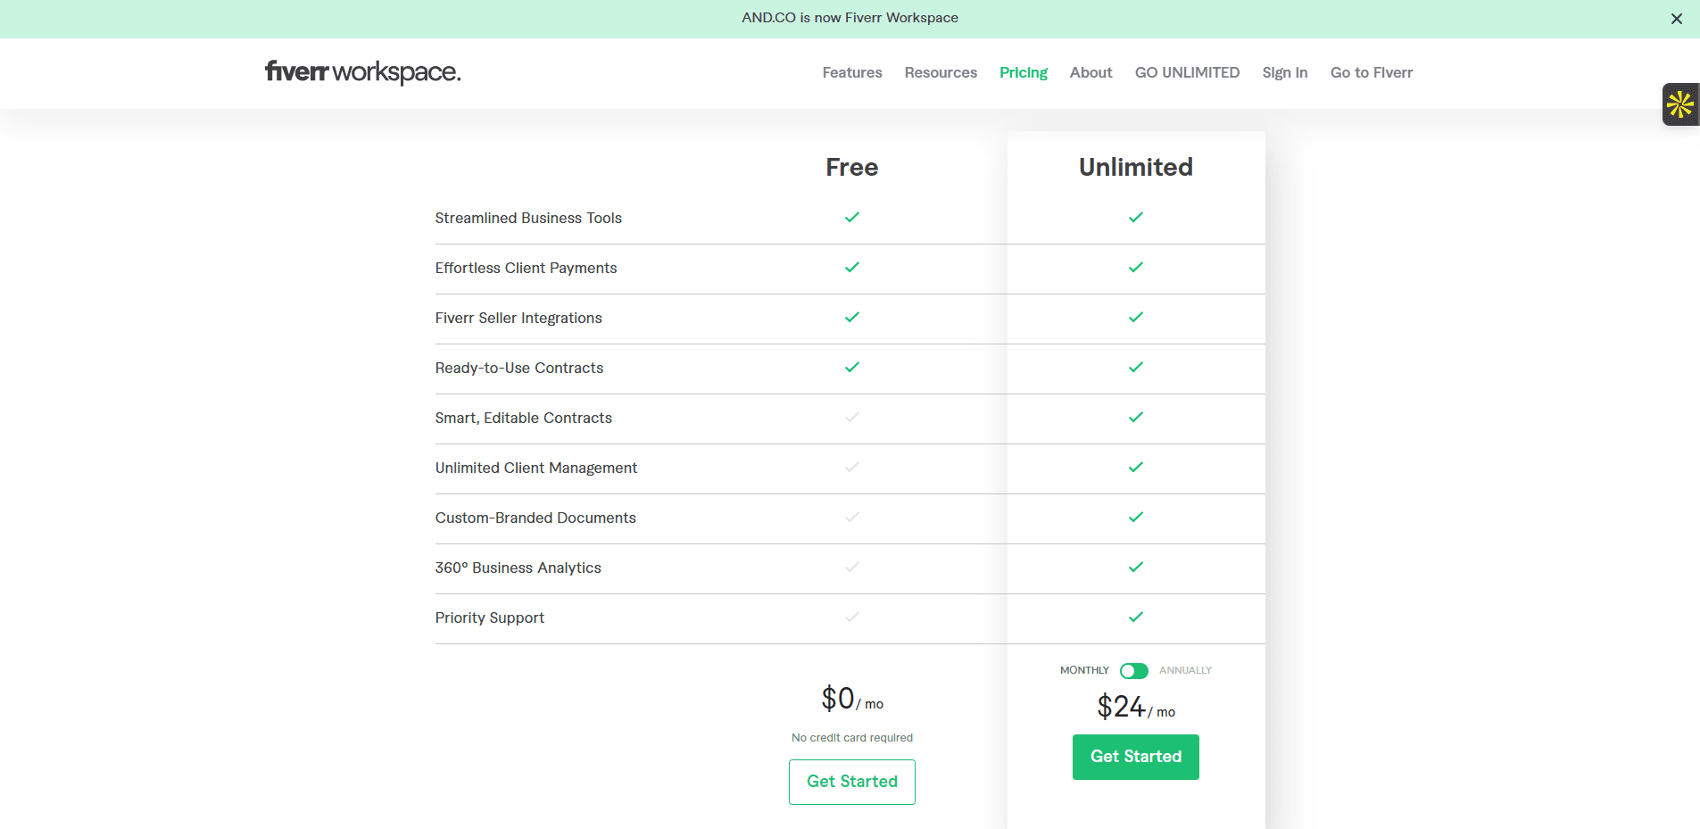Select the Effortless Client Payments feature label
This screenshot has height=829, width=1700.
526,268
